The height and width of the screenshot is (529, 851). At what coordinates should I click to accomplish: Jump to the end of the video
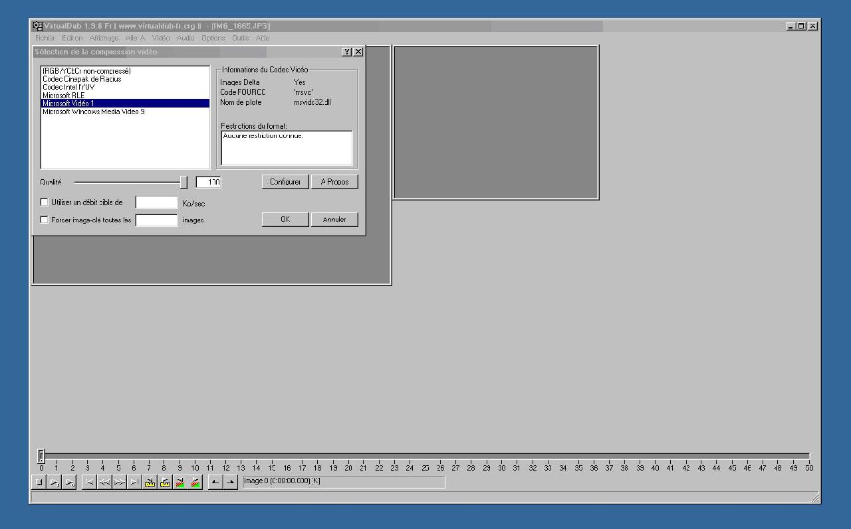click(134, 483)
